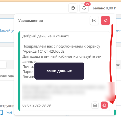Open the help question mark icon
Viewport: 121px width, 120px height.
point(73,8)
